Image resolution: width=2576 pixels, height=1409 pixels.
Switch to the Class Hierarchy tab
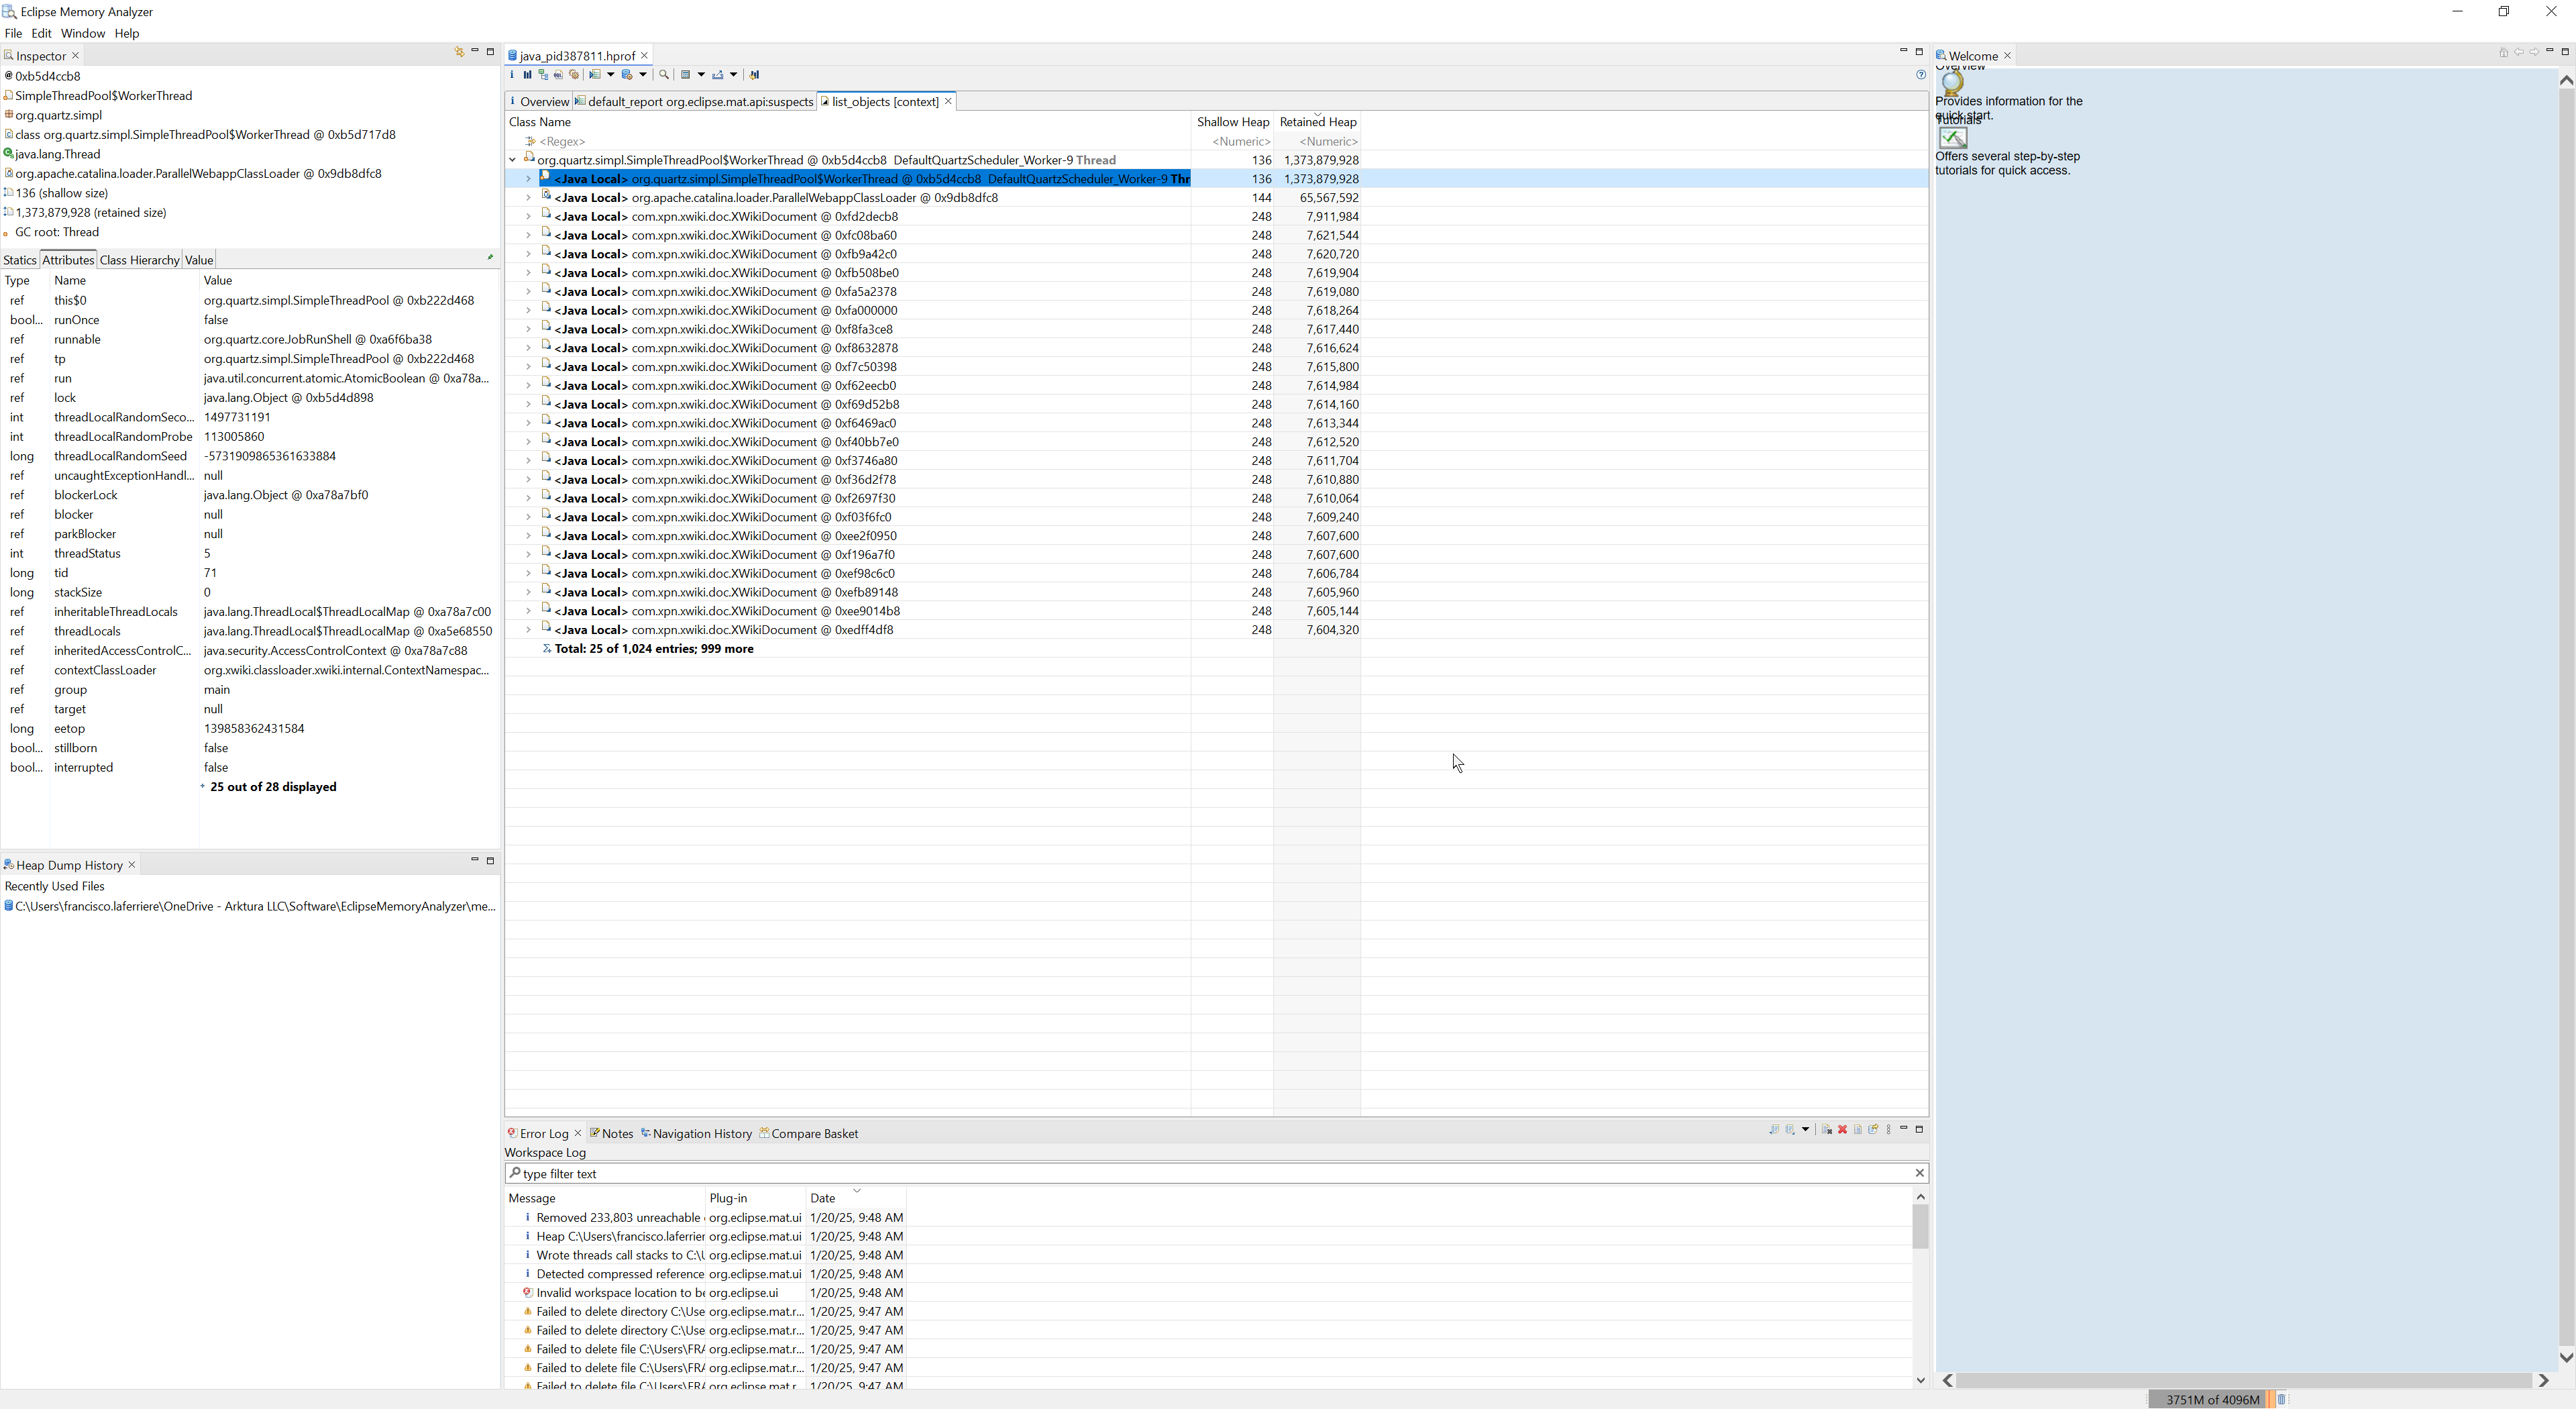tap(139, 260)
